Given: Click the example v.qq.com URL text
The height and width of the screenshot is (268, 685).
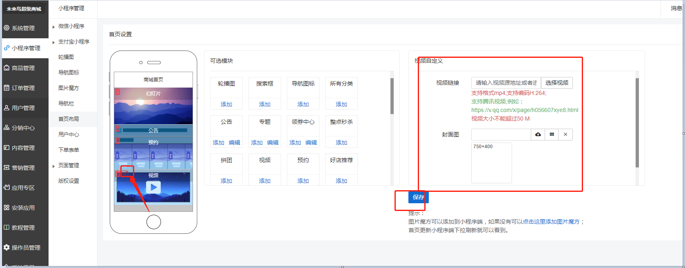Looking at the screenshot, I should [x=525, y=110].
